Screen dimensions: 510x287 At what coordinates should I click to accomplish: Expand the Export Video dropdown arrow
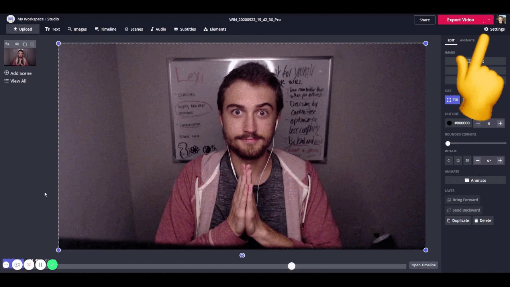point(488,20)
